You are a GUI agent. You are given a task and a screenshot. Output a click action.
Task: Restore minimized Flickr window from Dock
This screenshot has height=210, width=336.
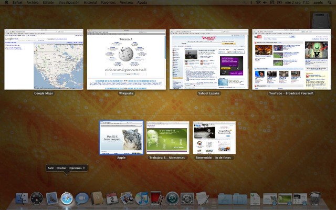300,198
